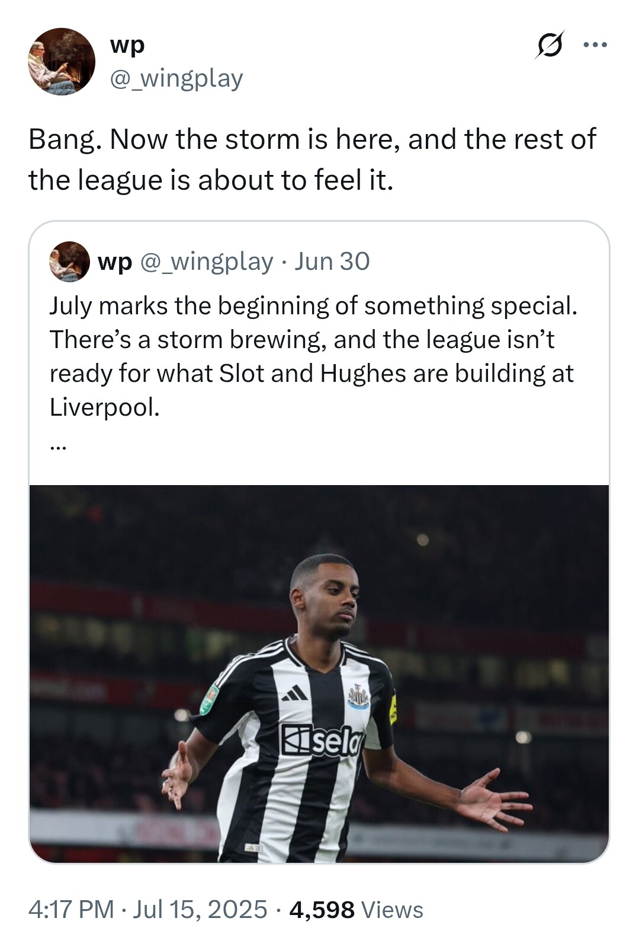Open @_wingplay handle in quoted post header
Image resolution: width=639 pixels, height=934 pixels.
[206, 262]
